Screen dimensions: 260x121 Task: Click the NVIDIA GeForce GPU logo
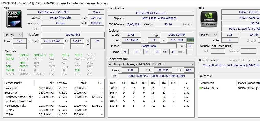coord(209,19)
